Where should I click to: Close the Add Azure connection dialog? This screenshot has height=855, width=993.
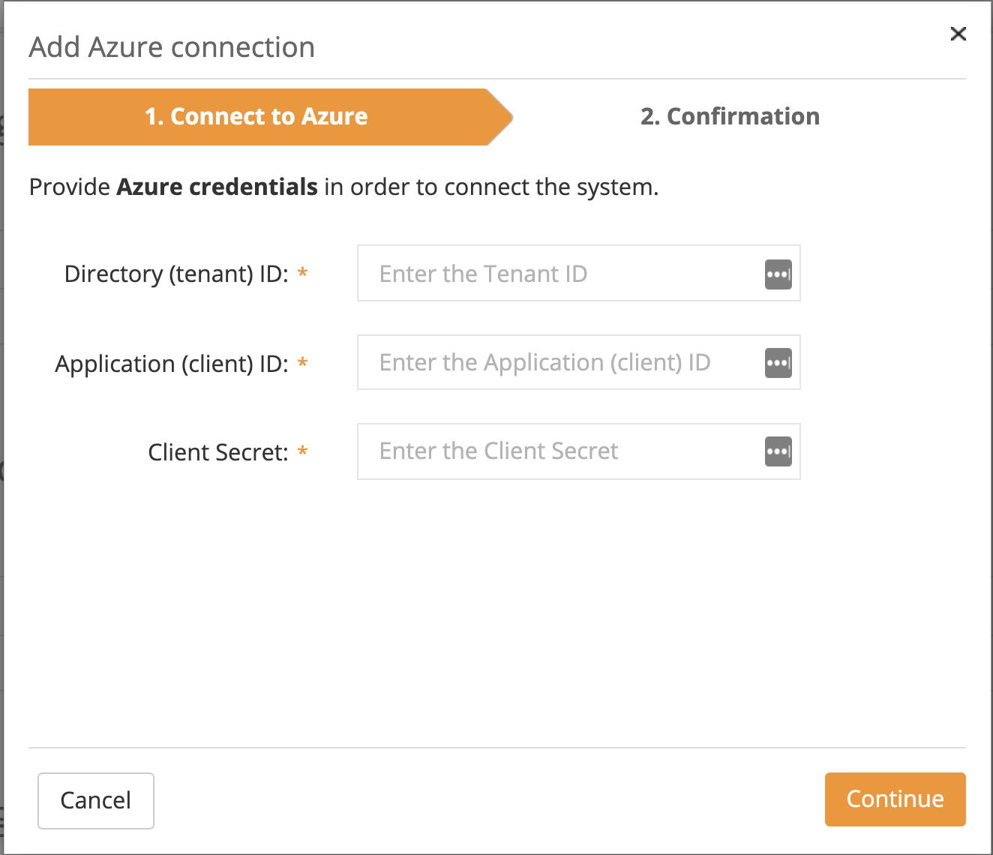point(958,34)
